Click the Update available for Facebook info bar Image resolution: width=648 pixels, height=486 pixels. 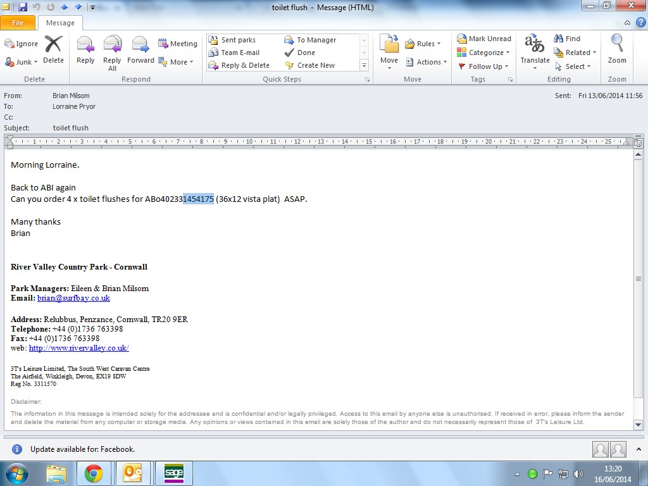click(83, 449)
